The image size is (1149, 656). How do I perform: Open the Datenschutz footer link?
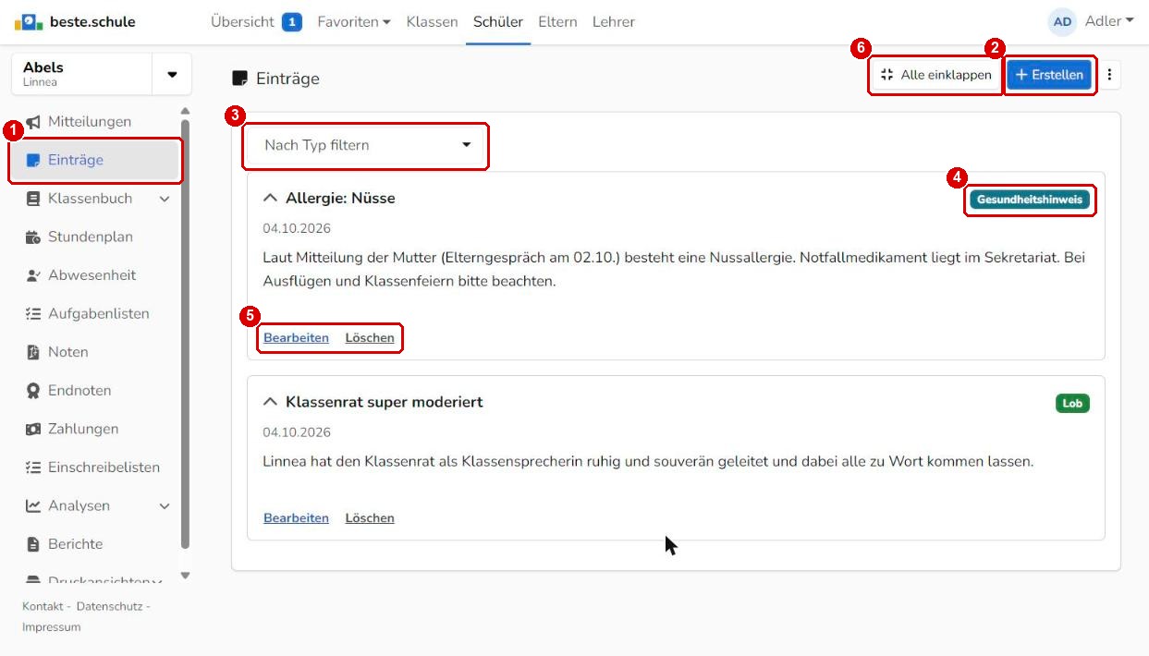pos(109,606)
